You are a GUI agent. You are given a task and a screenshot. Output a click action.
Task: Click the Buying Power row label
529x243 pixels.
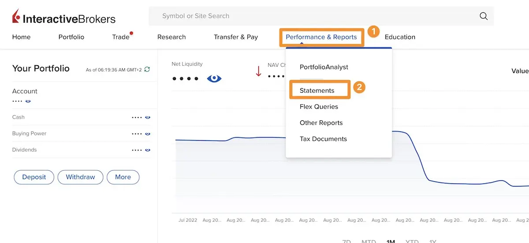(29, 134)
